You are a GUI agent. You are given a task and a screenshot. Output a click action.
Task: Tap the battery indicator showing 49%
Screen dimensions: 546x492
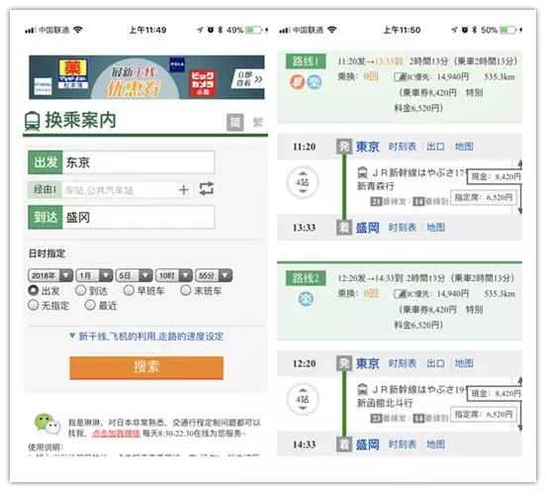253,30
